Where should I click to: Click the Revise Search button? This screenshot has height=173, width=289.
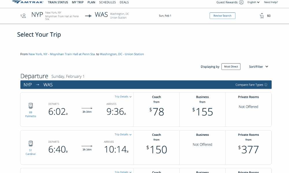[223, 16]
